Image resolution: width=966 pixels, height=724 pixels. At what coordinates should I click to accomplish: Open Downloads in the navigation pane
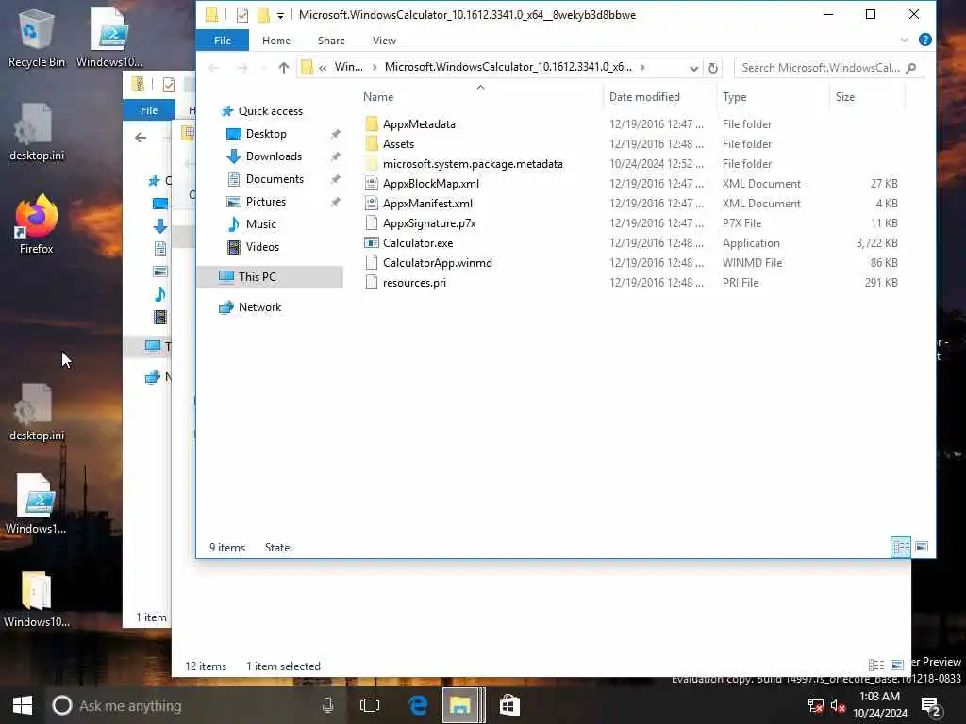(274, 156)
